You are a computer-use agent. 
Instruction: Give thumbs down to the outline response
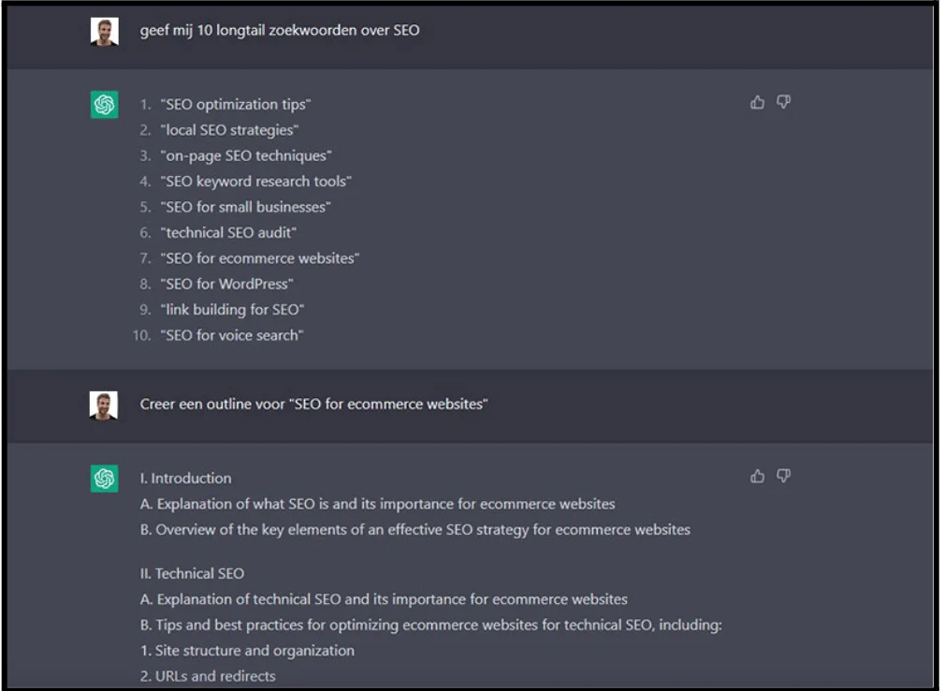pyautogui.click(x=783, y=477)
